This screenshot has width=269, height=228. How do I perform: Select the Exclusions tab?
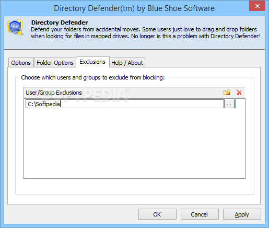(92, 62)
